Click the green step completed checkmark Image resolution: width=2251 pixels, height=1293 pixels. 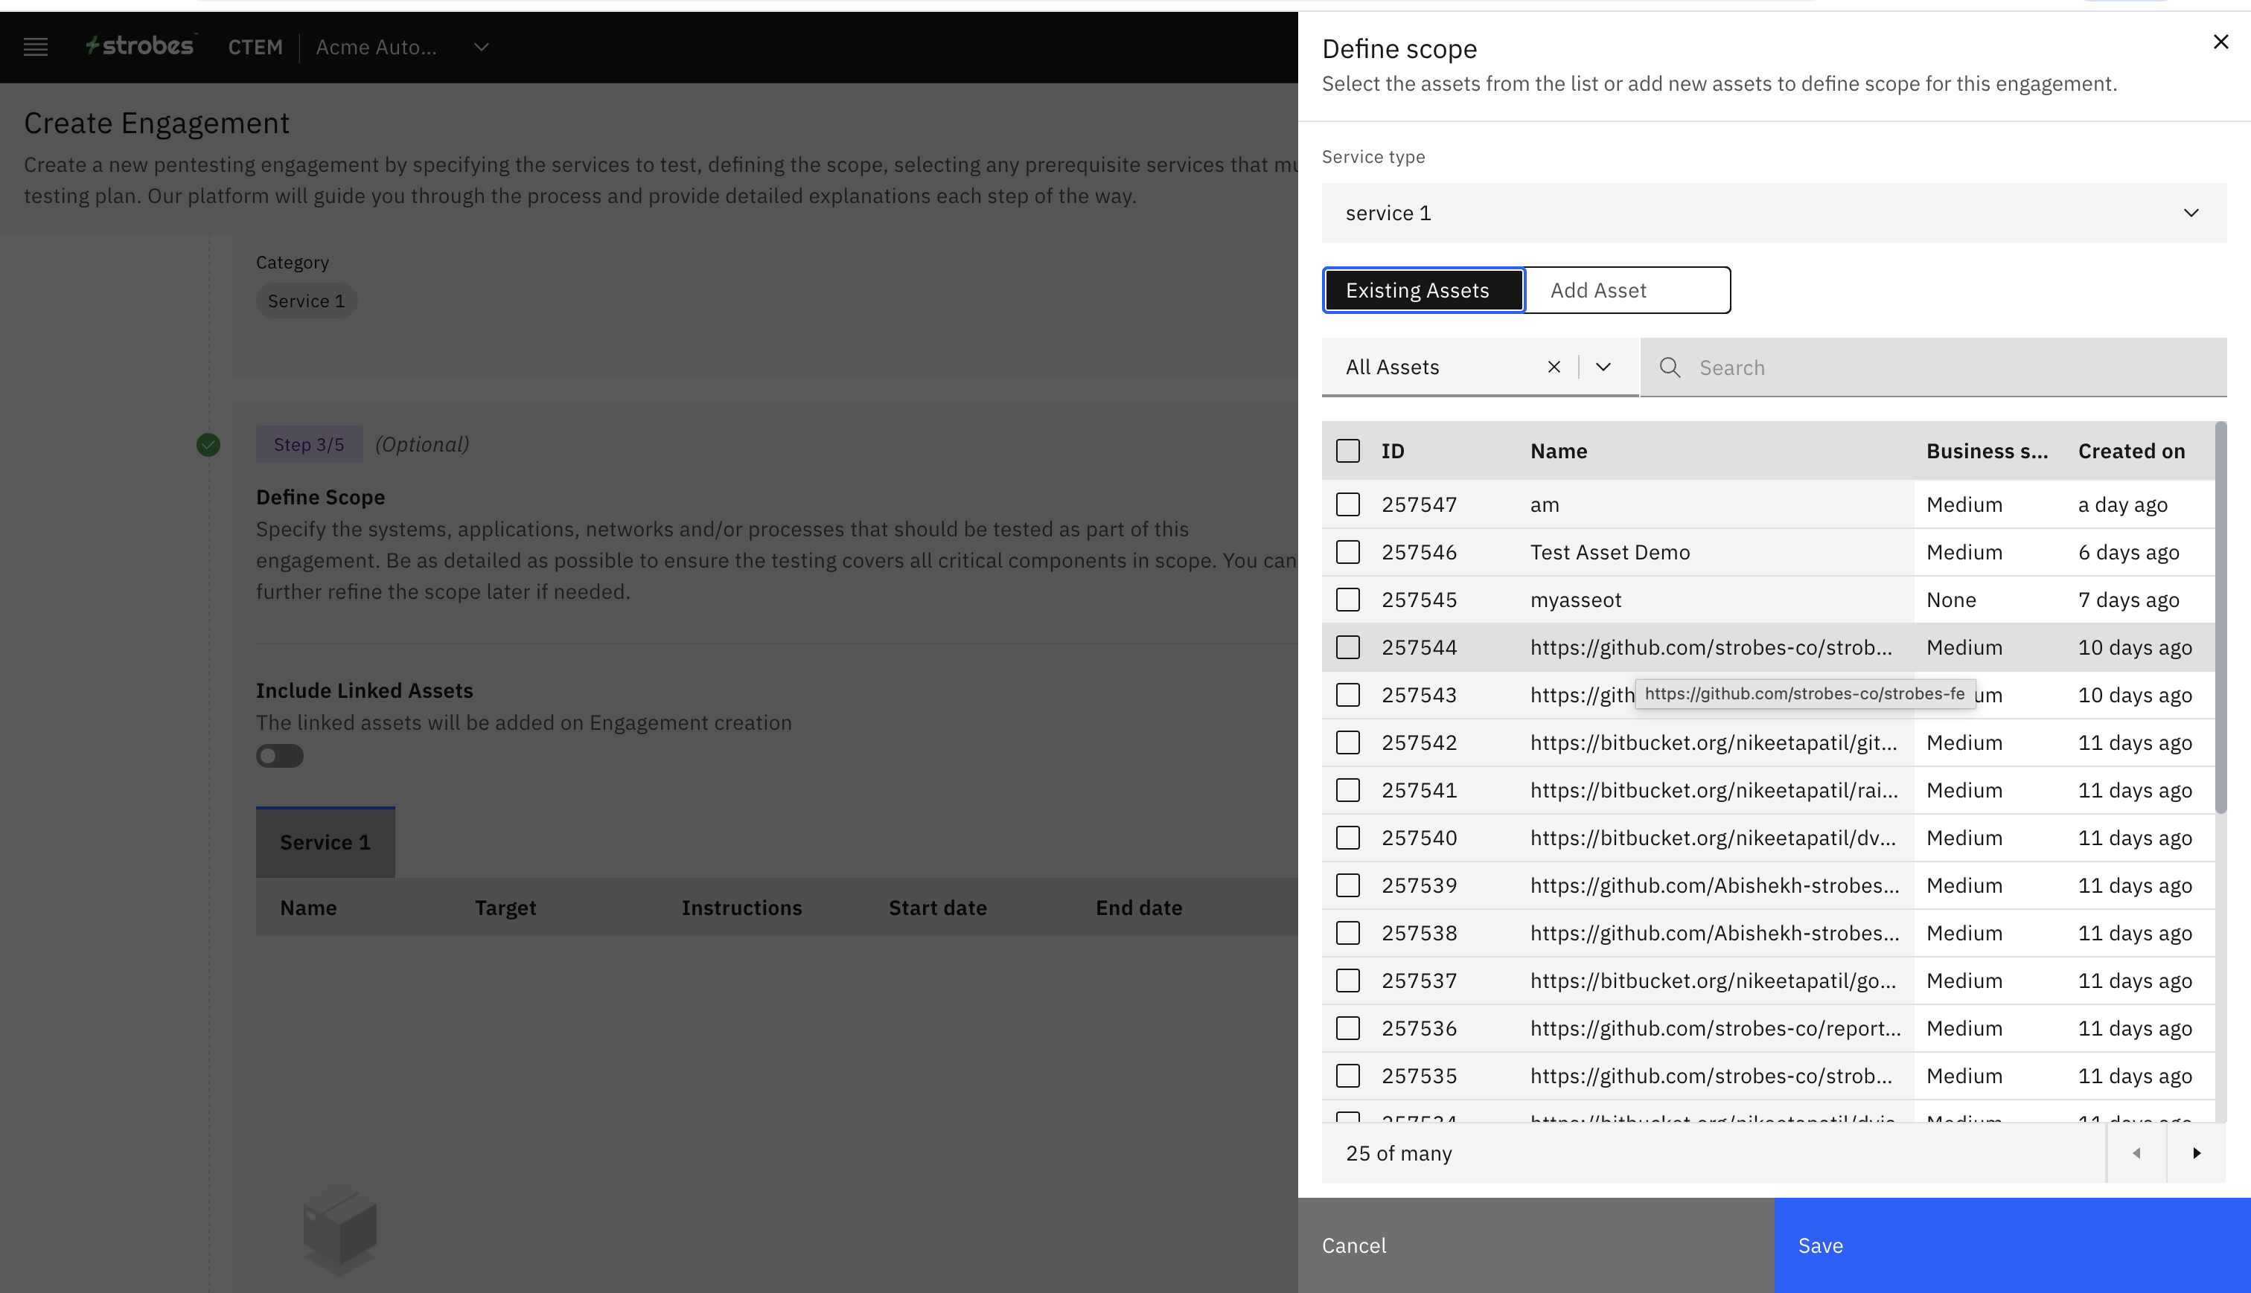point(208,445)
